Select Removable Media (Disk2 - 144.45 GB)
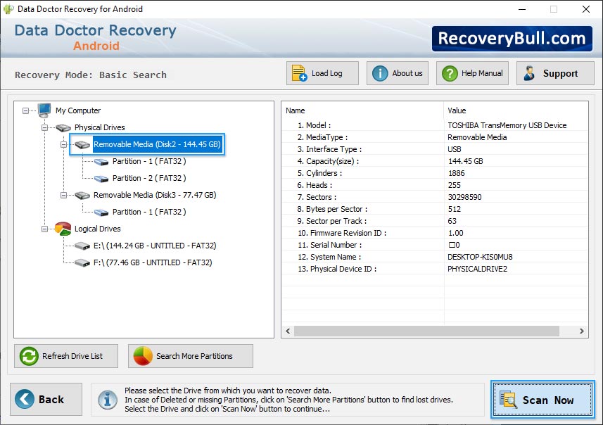 pyautogui.click(x=157, y=144)
